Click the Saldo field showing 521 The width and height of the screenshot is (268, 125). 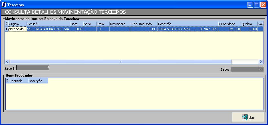247,69
